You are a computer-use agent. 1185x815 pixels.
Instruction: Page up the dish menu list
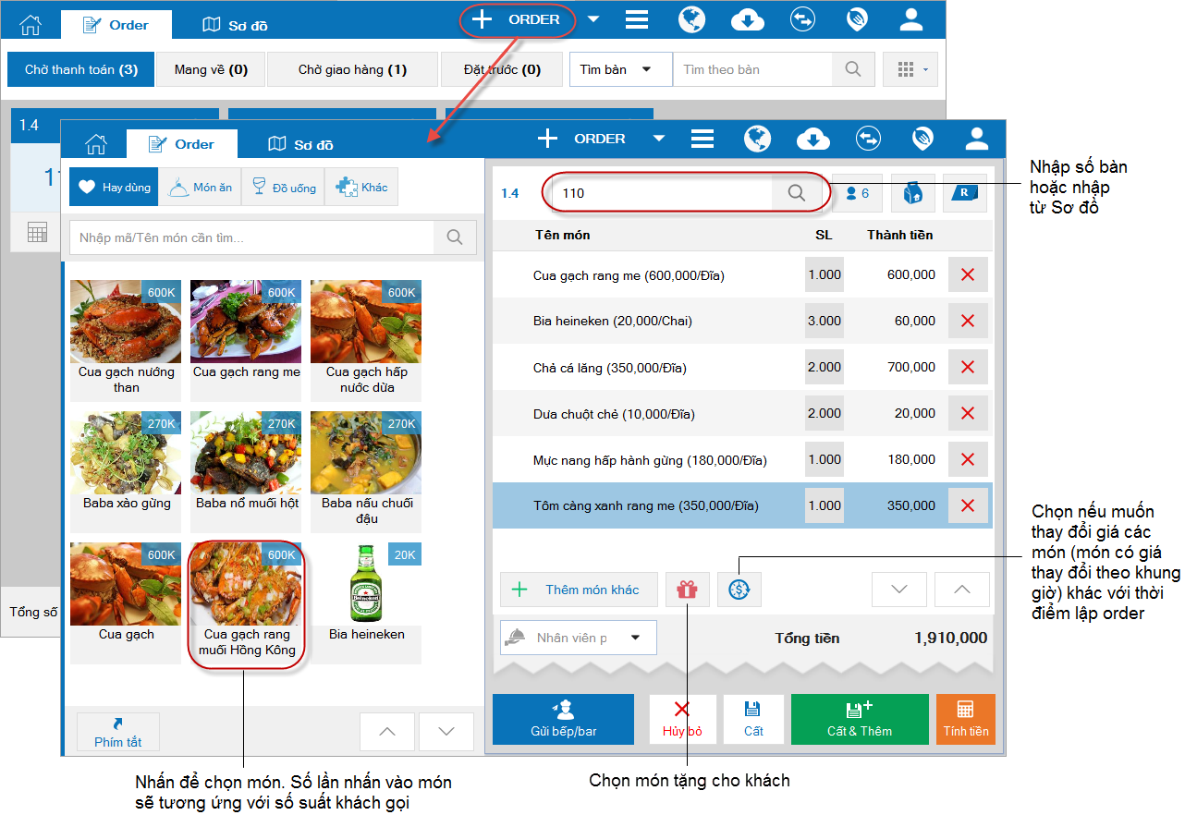[x=387, y=731]
